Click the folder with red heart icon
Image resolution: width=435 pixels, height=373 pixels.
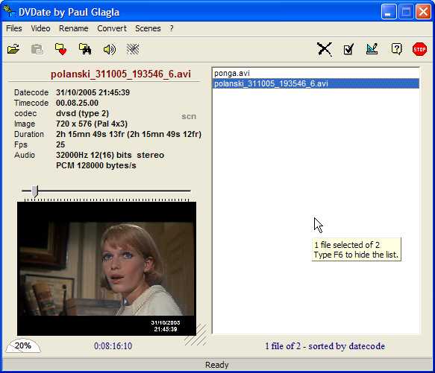(x=60, y=49)
